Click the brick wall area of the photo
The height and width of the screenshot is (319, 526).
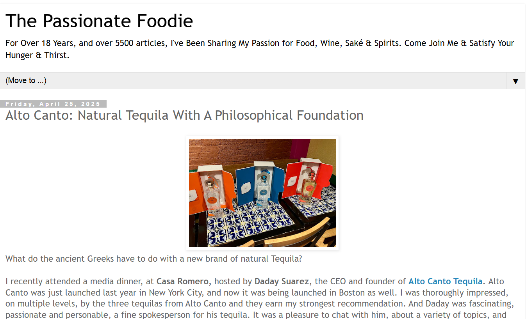[x=234, y=150]
